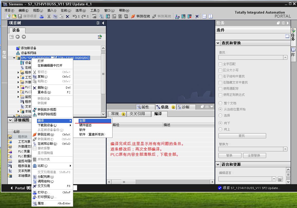Click the project tree vertical scrollbar thumb
The image size is (297, 208).
[103, 74]
